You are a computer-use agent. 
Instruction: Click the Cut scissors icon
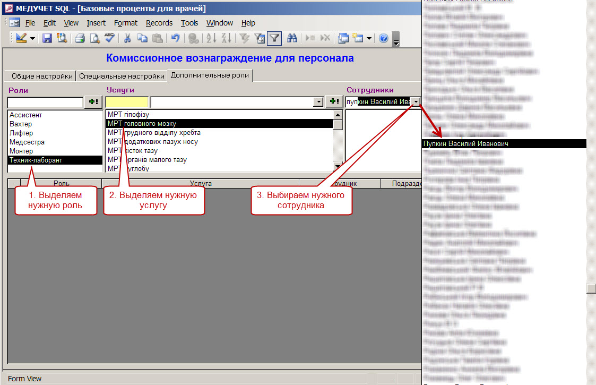tap(127, 38)
